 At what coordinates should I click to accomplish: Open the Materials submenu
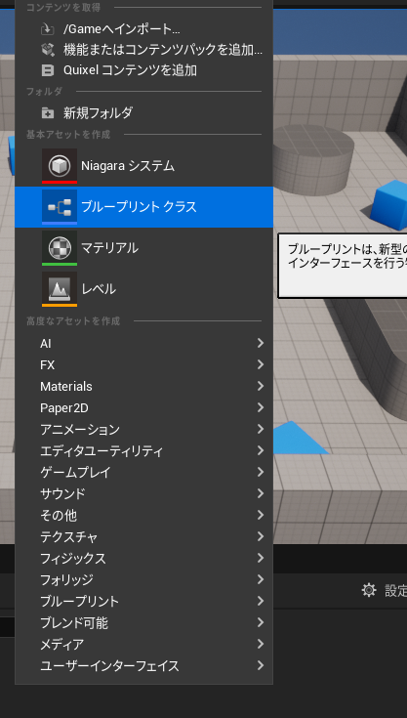(143, 387)
